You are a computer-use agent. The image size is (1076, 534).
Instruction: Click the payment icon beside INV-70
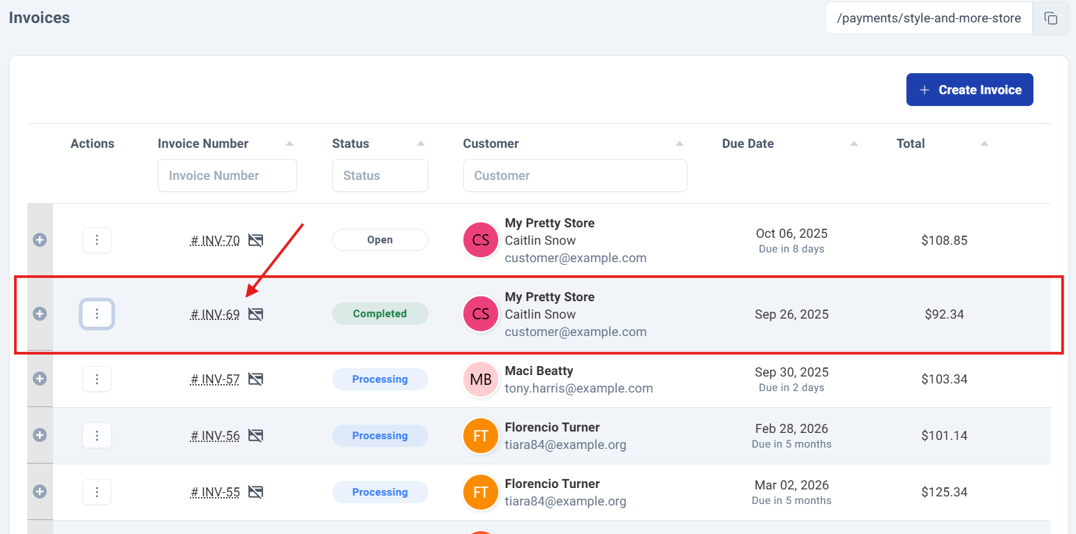(256, 241)
